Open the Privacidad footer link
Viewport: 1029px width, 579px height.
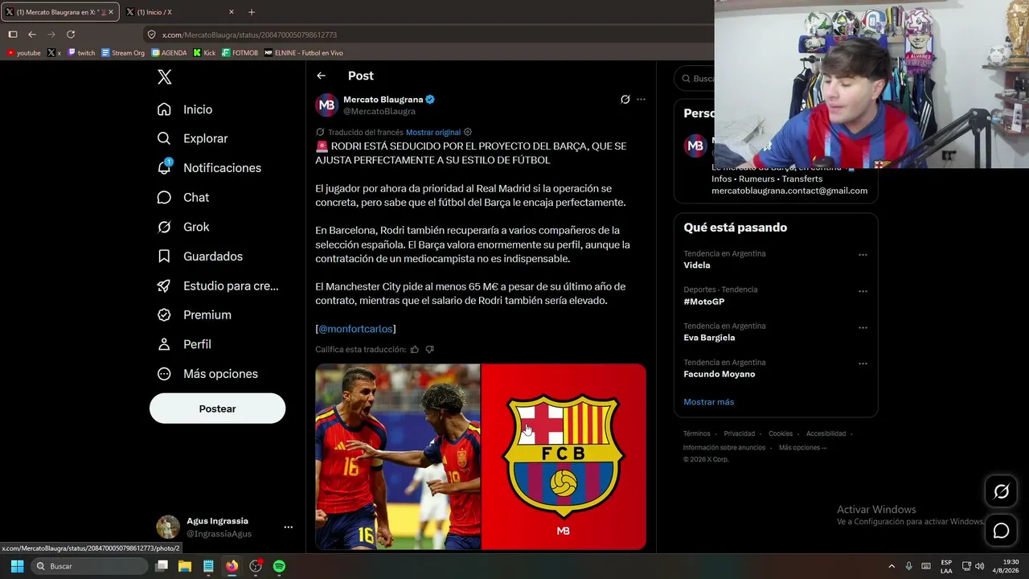click(740, 433)
